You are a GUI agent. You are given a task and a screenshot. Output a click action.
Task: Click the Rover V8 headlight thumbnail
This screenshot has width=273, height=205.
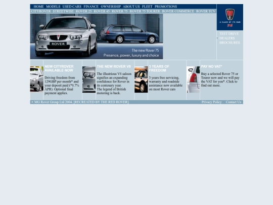coord(89,79)
